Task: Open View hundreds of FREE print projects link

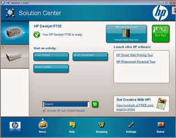Action: (x=135, y=107)
